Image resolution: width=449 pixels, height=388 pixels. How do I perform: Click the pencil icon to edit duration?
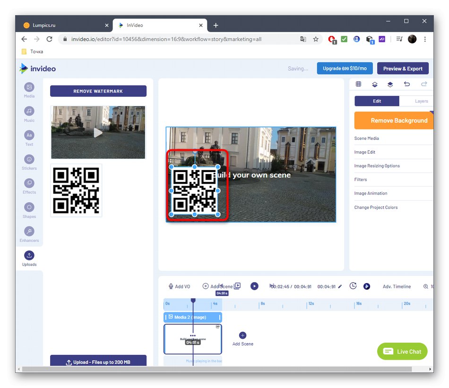pos(340,286)
